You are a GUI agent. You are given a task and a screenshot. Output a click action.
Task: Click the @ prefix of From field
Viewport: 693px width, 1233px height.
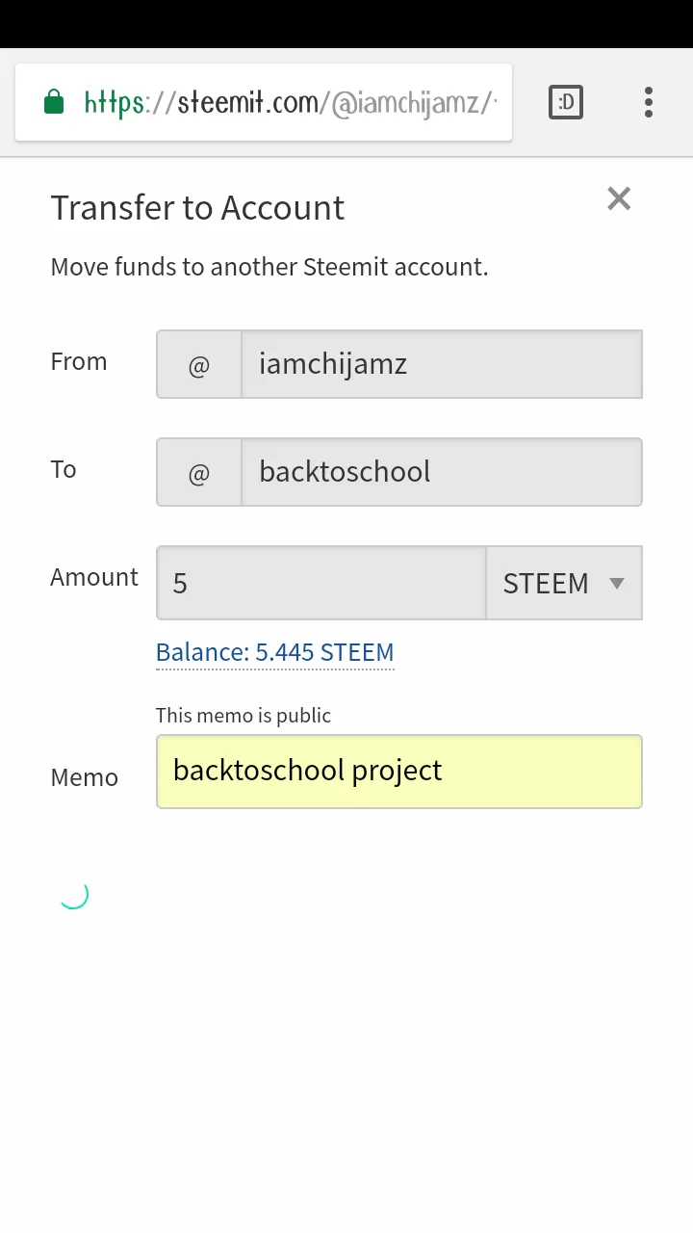tap(199, 364)
